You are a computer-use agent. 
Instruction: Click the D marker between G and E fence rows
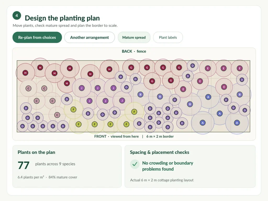click(193, 66)
